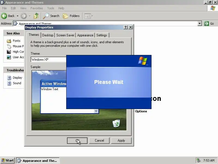Expand the Address bar dropdown

pos(200,24)
